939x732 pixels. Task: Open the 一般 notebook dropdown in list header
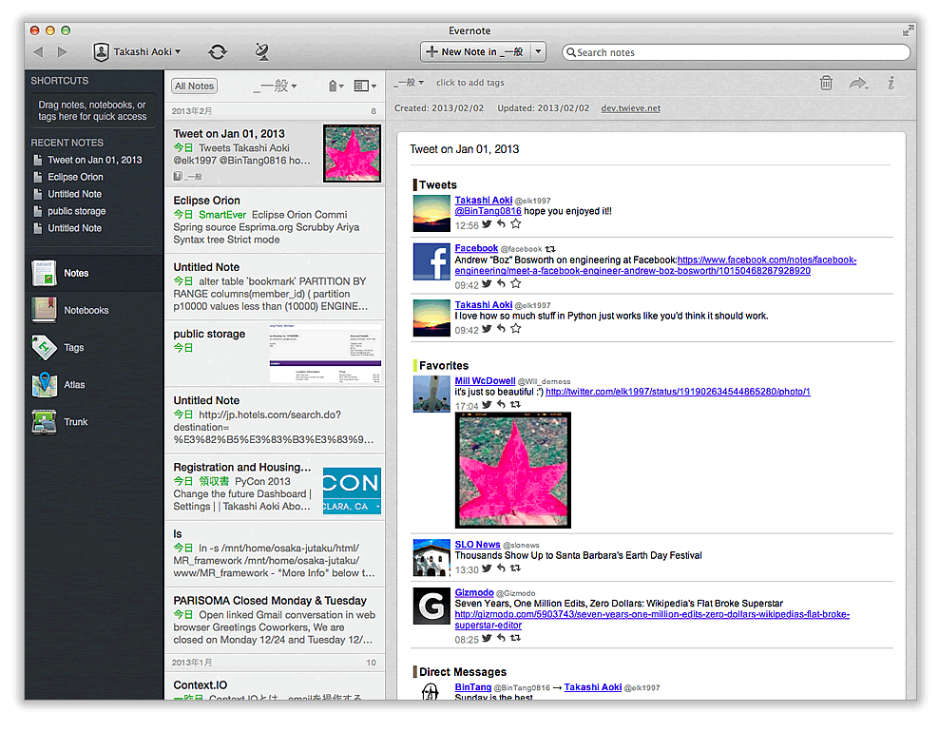coord(275,87)
